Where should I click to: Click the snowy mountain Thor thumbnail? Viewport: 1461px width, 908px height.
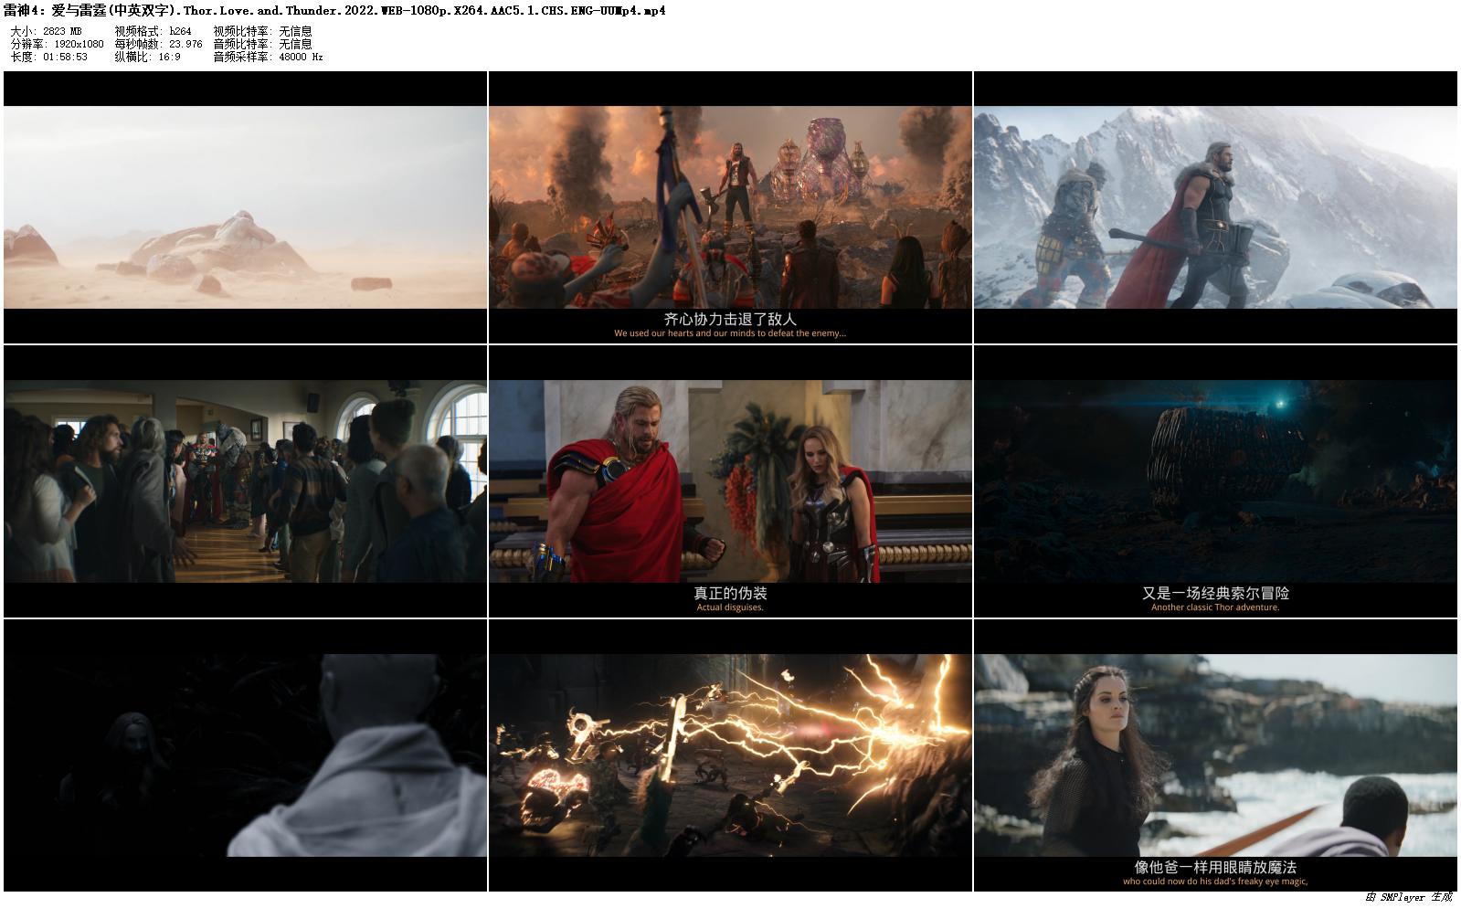pos(1215,207)
